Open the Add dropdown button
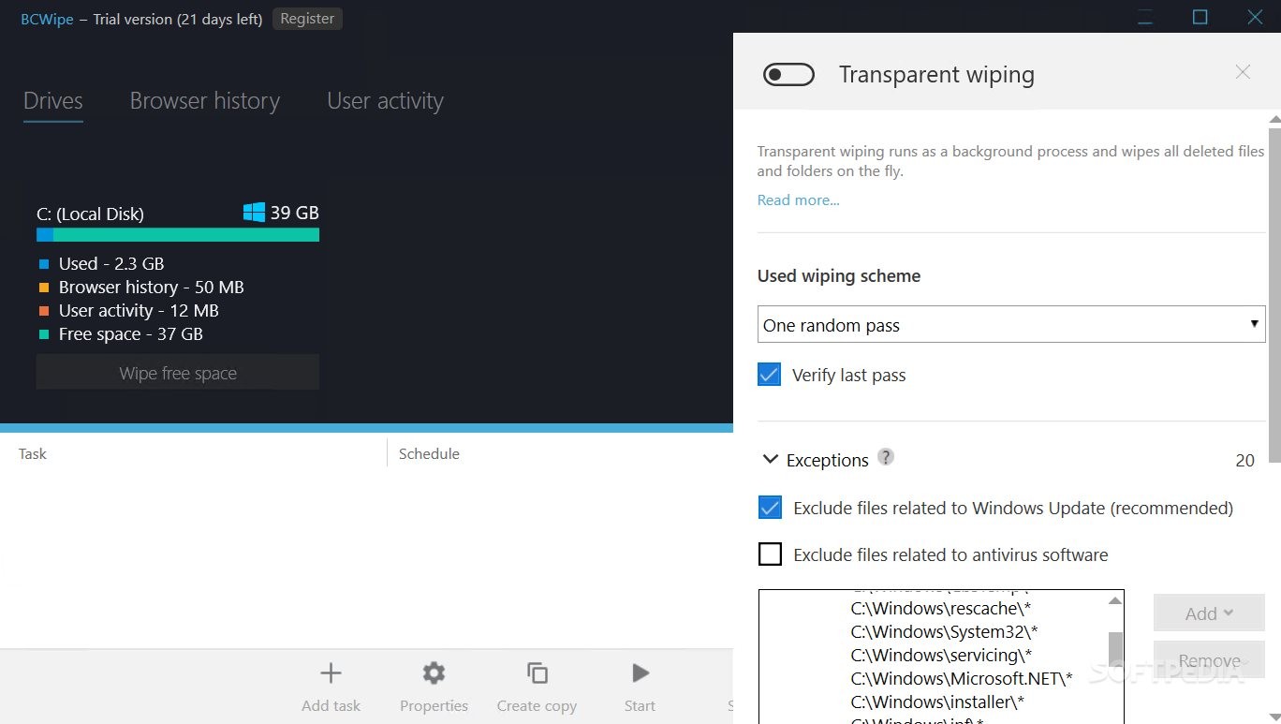 [1209, 613]
